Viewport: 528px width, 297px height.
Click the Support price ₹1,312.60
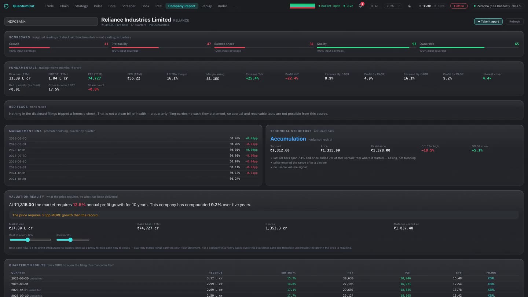[x=280, y=150]
